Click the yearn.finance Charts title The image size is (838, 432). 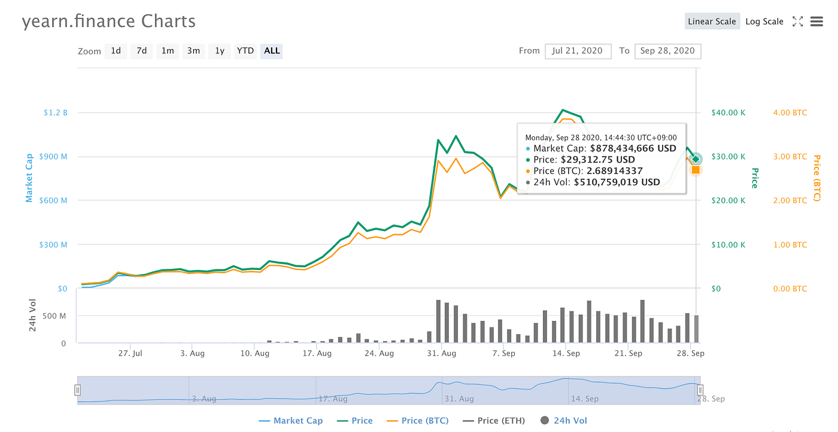tap(109, 22)
